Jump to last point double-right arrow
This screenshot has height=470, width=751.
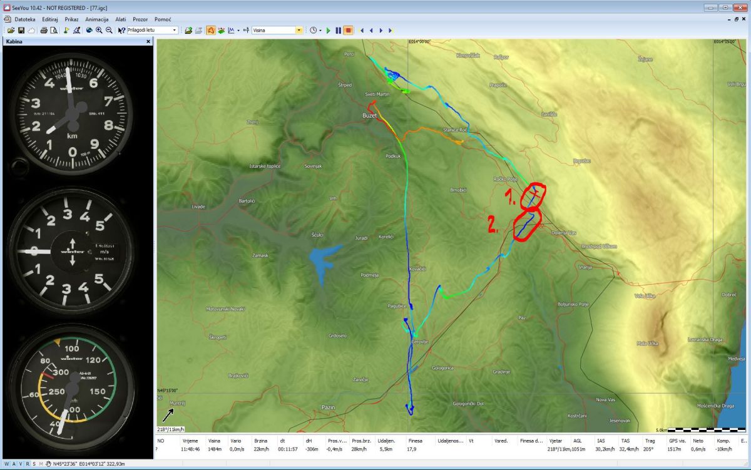point(391,30)
